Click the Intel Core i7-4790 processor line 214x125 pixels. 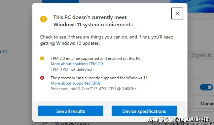pos(94,89)
